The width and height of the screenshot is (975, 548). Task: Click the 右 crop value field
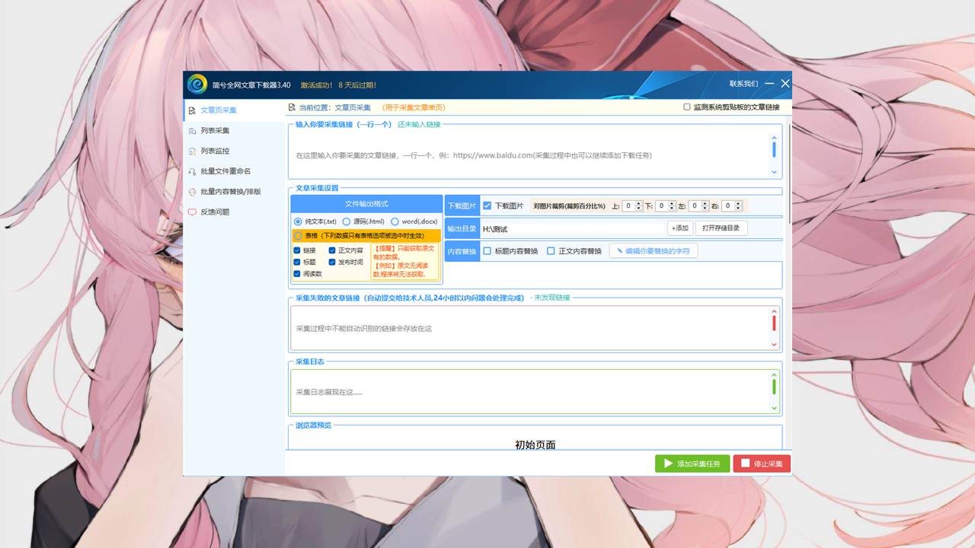point(727,205)
